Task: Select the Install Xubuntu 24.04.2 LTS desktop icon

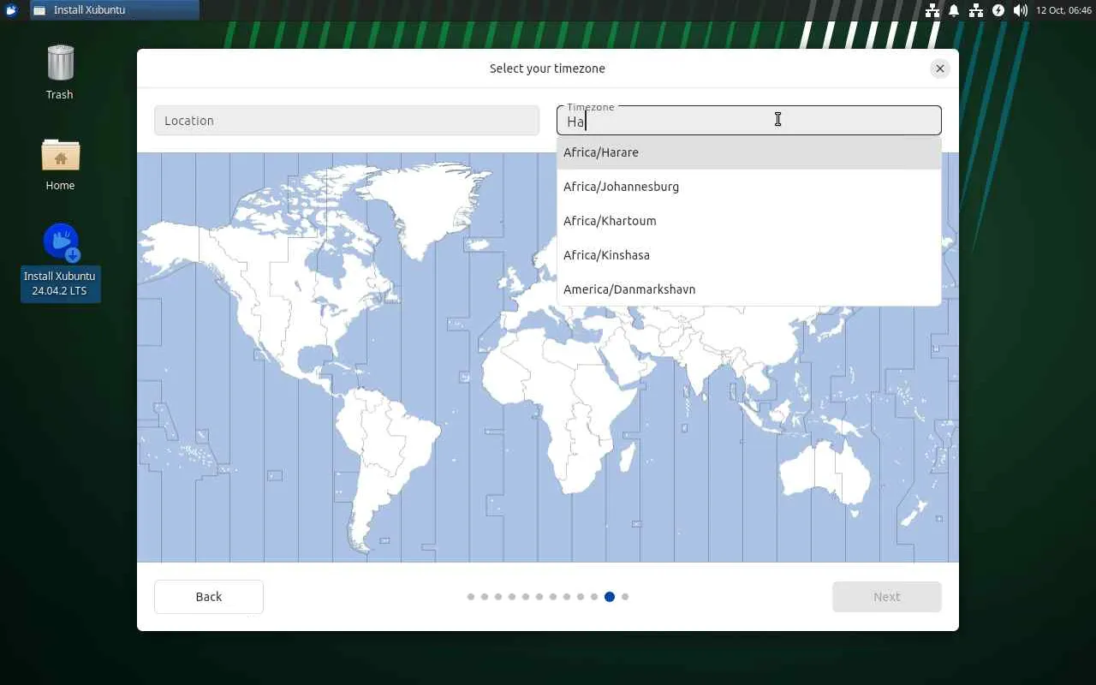Action: point(60,262)
